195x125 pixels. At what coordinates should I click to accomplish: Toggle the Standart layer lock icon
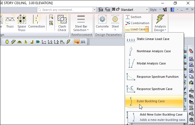tap(118, 9)
